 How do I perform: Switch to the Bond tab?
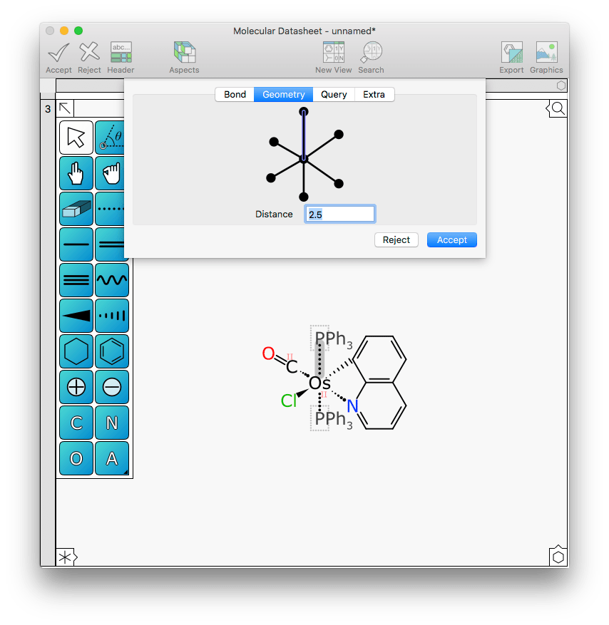pyautogui.click(x=235, y=94)
